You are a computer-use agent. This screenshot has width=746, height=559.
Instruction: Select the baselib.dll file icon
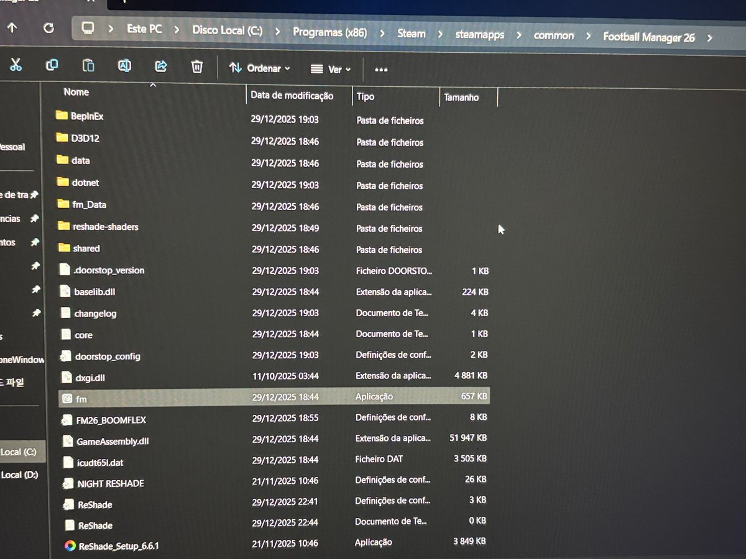pos(65,291)
